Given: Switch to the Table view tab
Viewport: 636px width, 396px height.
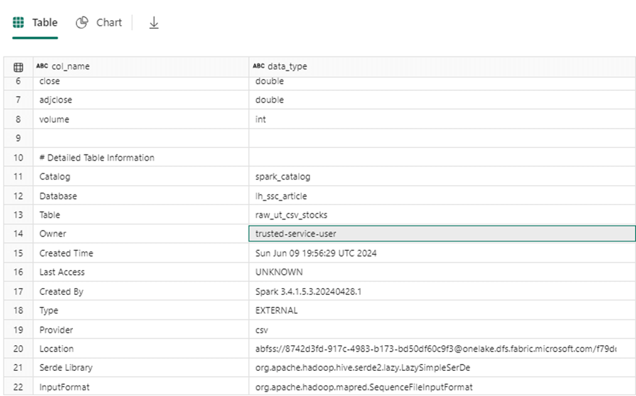Looking at the screenshot, I should [36, 23].
